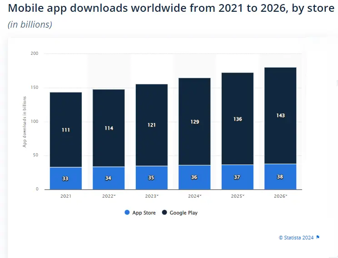Select the 2024 Google Play bar labeled 129
The height and width of the screenshot is (258, 338).
[x=194, y=122]
